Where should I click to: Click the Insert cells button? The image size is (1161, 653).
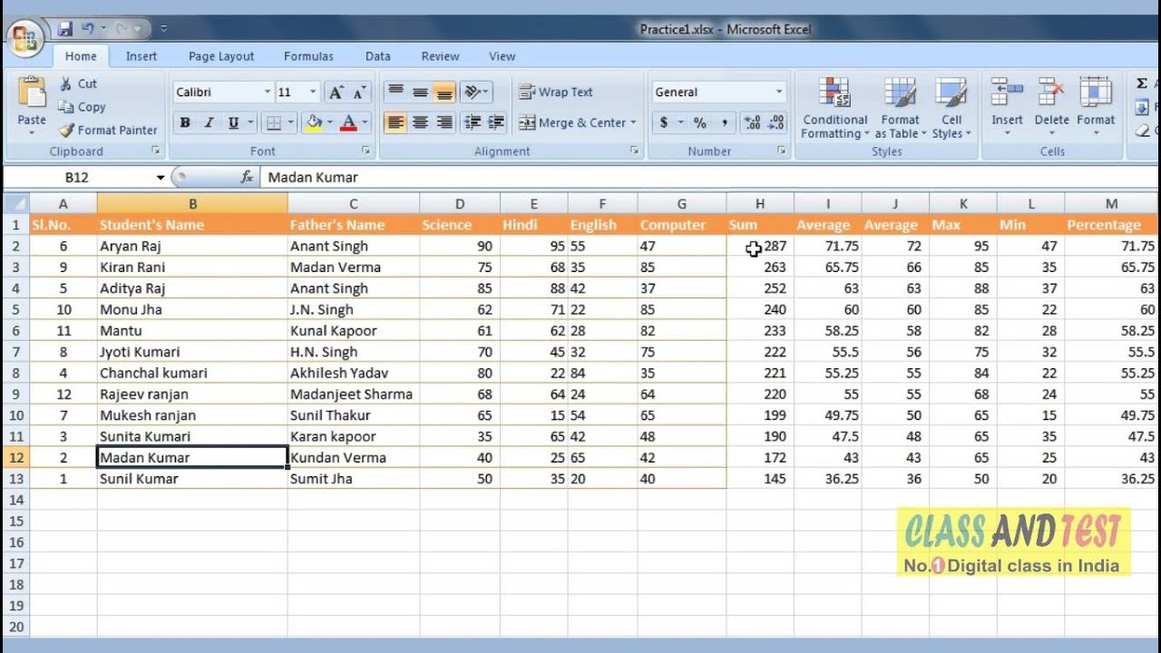1007,108
